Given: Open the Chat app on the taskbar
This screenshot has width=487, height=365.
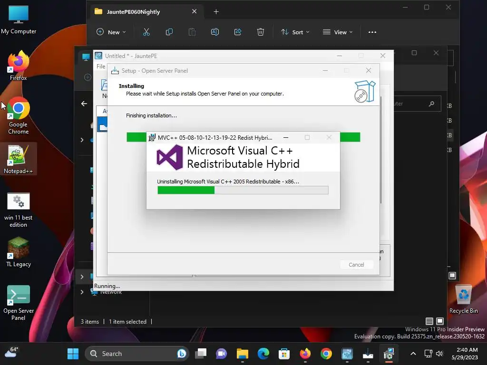Looking at the screenshot, I should coord(222,354).
